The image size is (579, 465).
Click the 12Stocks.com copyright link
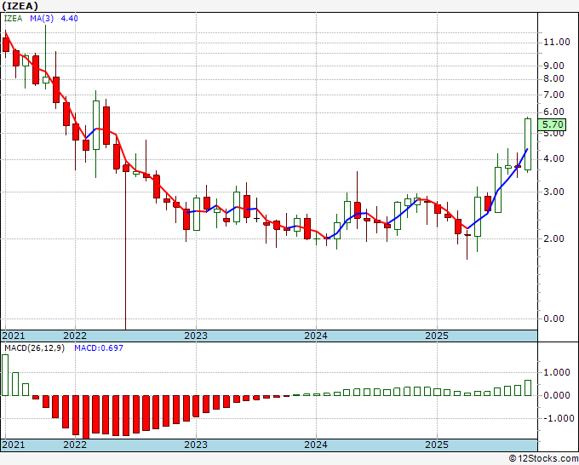(x=543, y=459)
